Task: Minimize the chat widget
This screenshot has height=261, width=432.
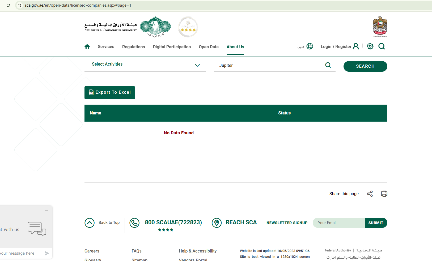Action: [x=46, y=211]
